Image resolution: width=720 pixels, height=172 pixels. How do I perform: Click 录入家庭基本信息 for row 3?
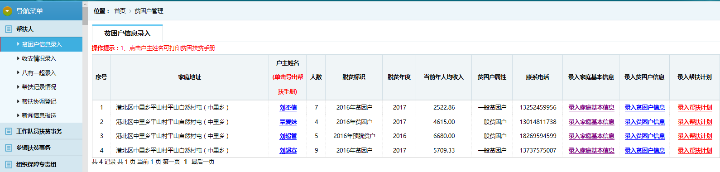click(x=591, y=136)
